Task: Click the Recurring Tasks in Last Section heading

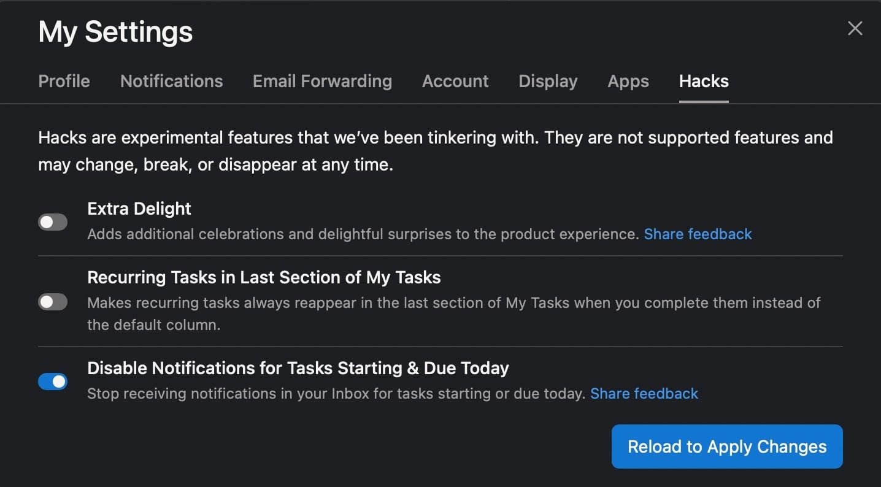Action: 264,278
